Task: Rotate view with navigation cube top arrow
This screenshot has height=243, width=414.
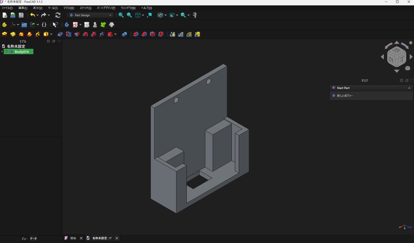Action: (x=397, y=43)
